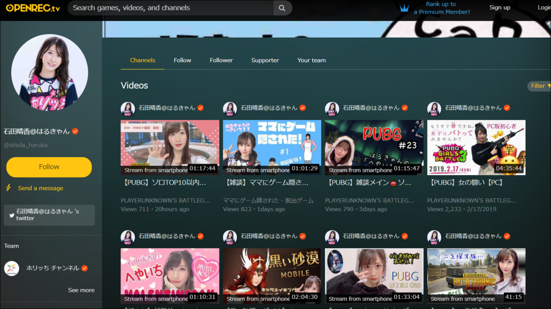This screenshot has width=551, height=309.
Task: Open the へやいち 01:10:31 thumbnail
Action: click(x=169, y=276)
